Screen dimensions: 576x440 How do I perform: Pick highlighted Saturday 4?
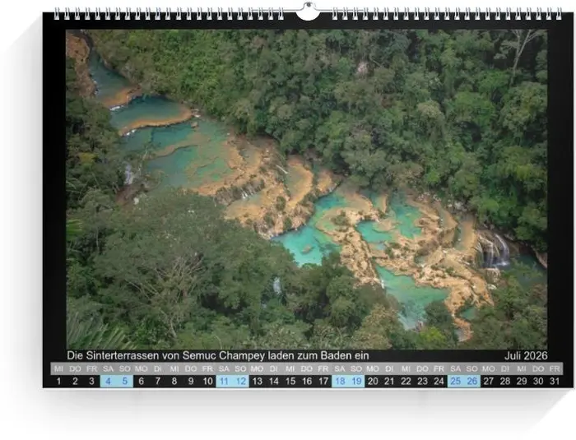click(x=108, y=381)
